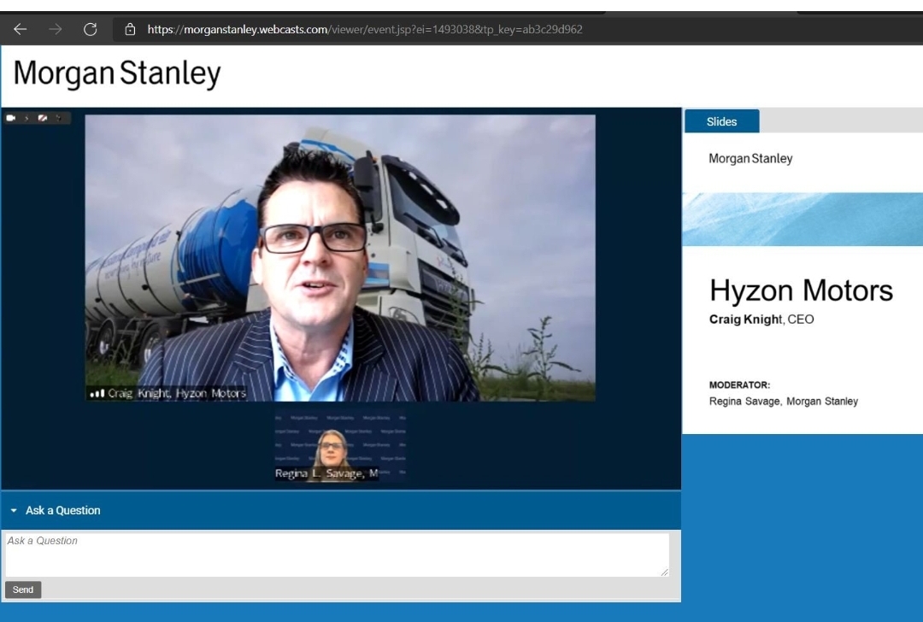Reload the webcast page
923x622 pixels.
[90, 29]
